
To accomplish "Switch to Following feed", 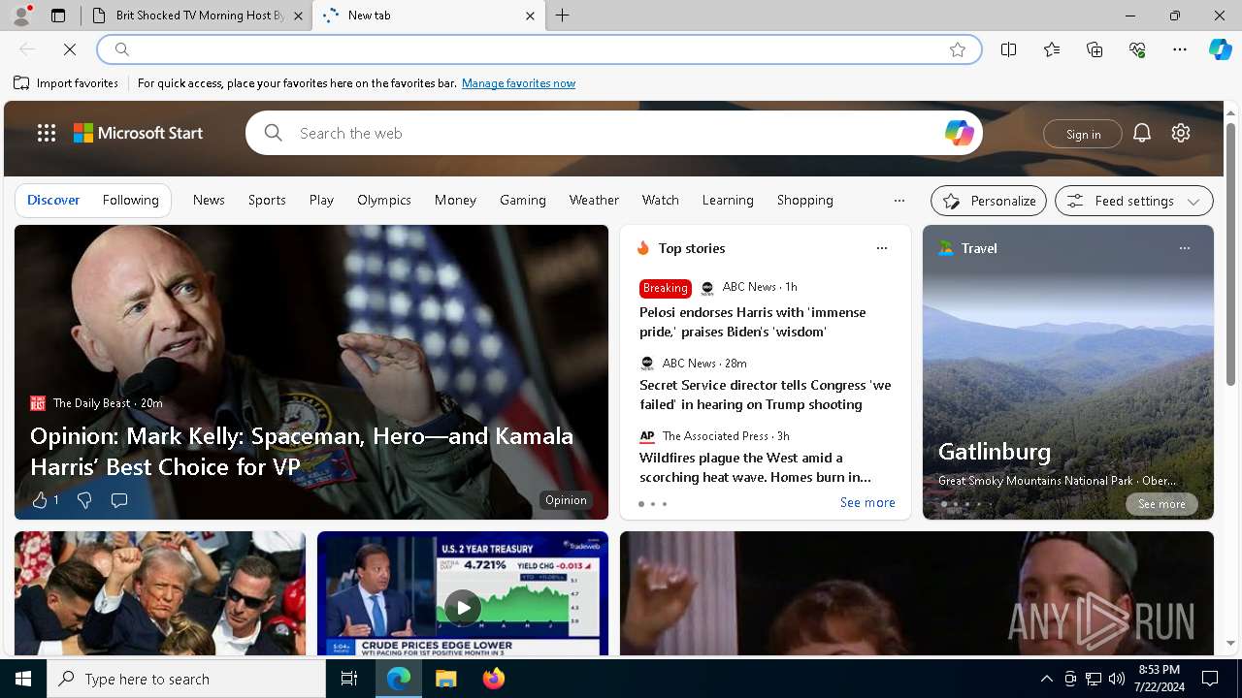I will click(130, 200).
